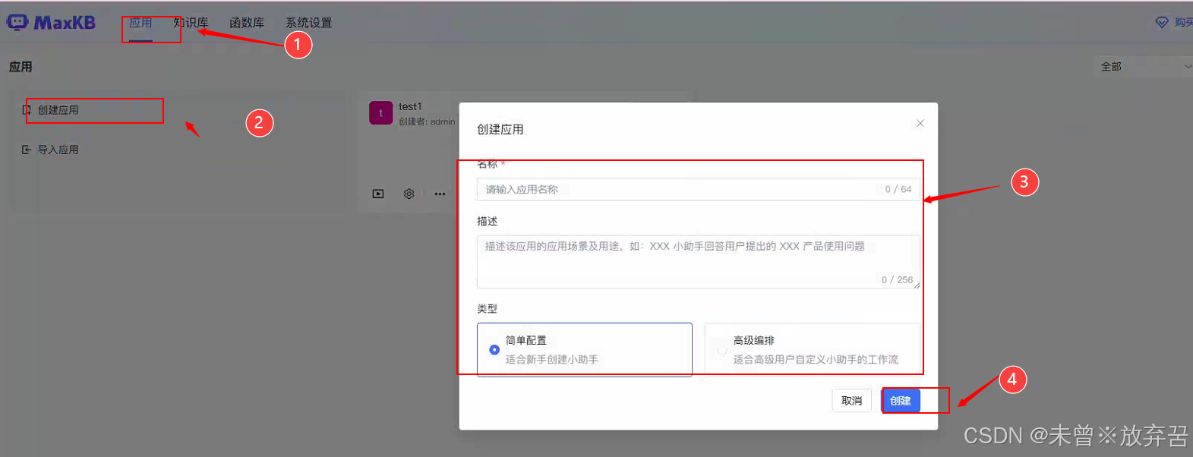
Task: Focus the 名称 input field
Action: click(x=699, y=189)
